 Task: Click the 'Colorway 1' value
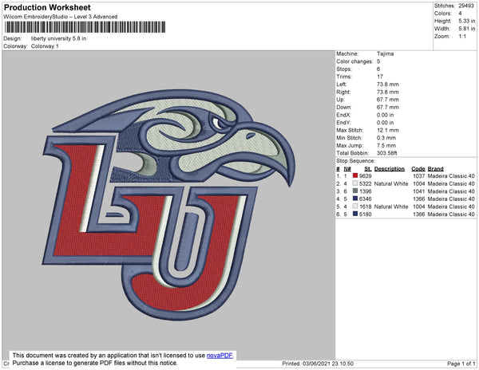coord(45,46)
